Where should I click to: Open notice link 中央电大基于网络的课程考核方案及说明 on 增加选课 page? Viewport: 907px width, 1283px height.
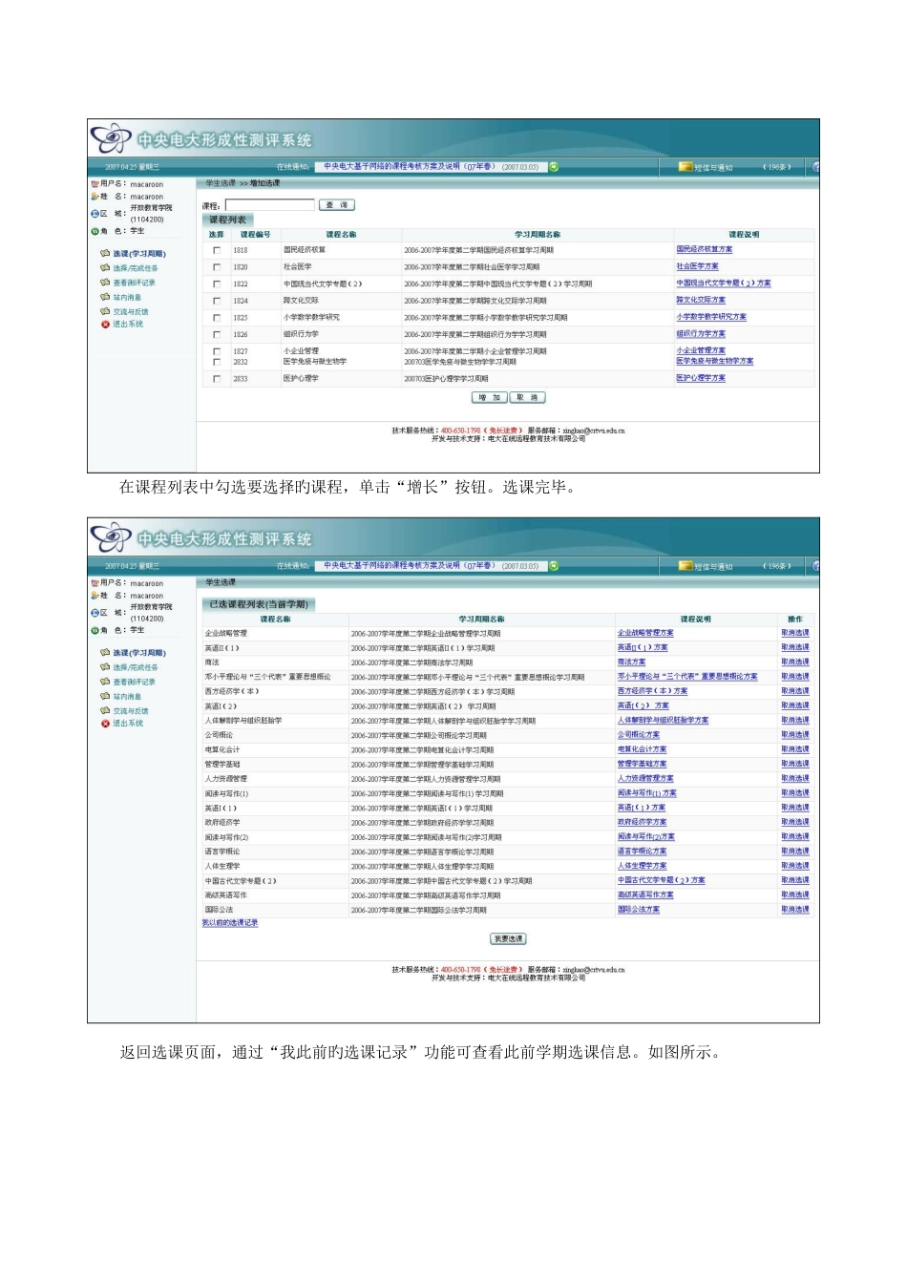point(409,167)
